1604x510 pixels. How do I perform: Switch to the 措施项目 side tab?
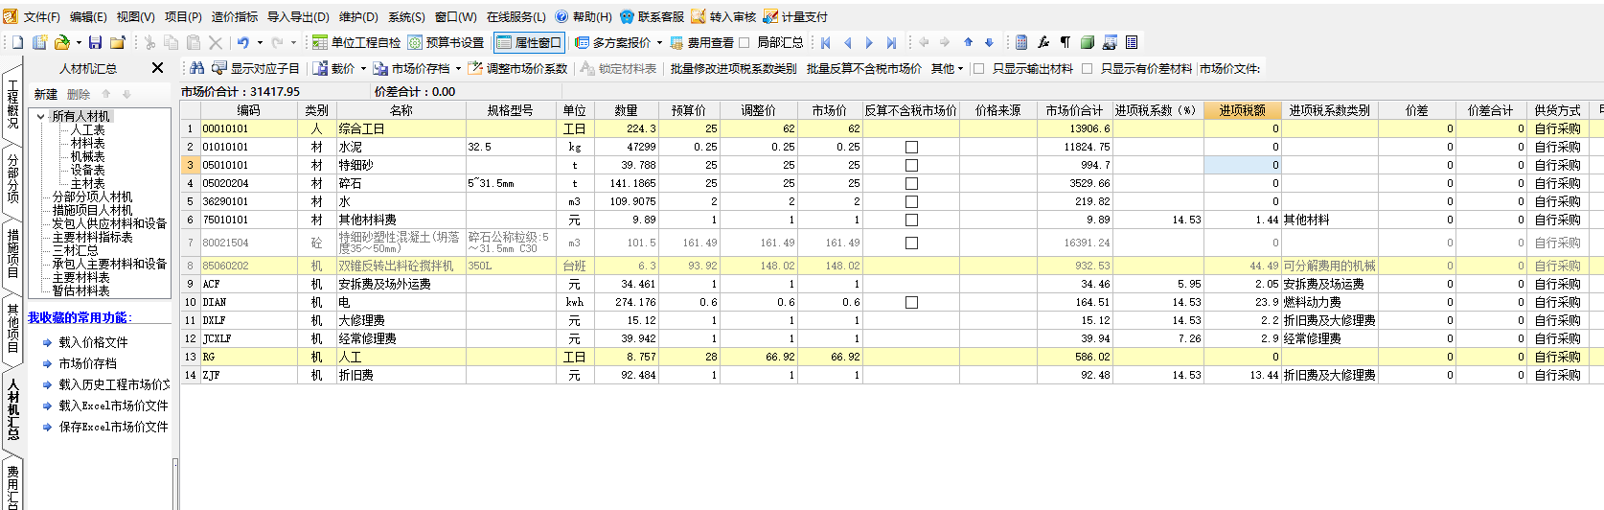coord(12,253)
